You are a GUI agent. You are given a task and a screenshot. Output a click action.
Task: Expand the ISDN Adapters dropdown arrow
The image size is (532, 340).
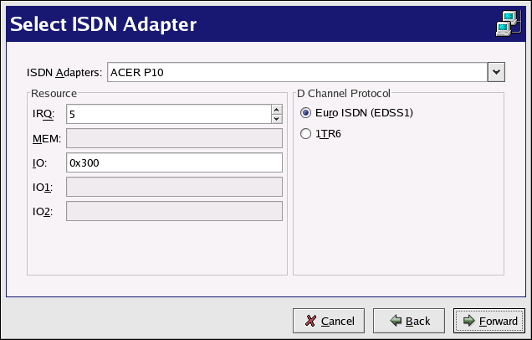[496, 72]
